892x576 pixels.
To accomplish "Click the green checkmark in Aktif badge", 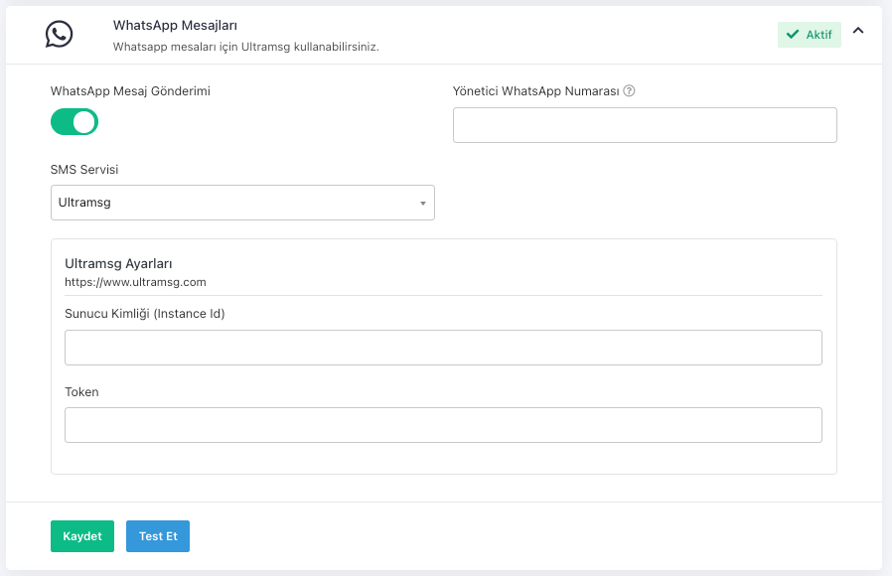I will coord(793,35).
